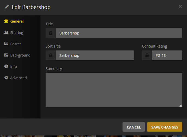This screenshot has width=187, height=137.
Task: Click the Cancel button
Action: point(134,127)
